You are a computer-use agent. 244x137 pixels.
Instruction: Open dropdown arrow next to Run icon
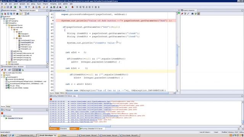(69, 7)
